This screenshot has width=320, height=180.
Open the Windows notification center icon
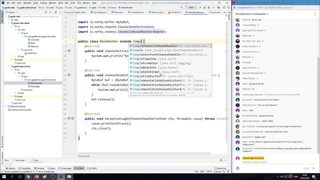pos(313,176)
